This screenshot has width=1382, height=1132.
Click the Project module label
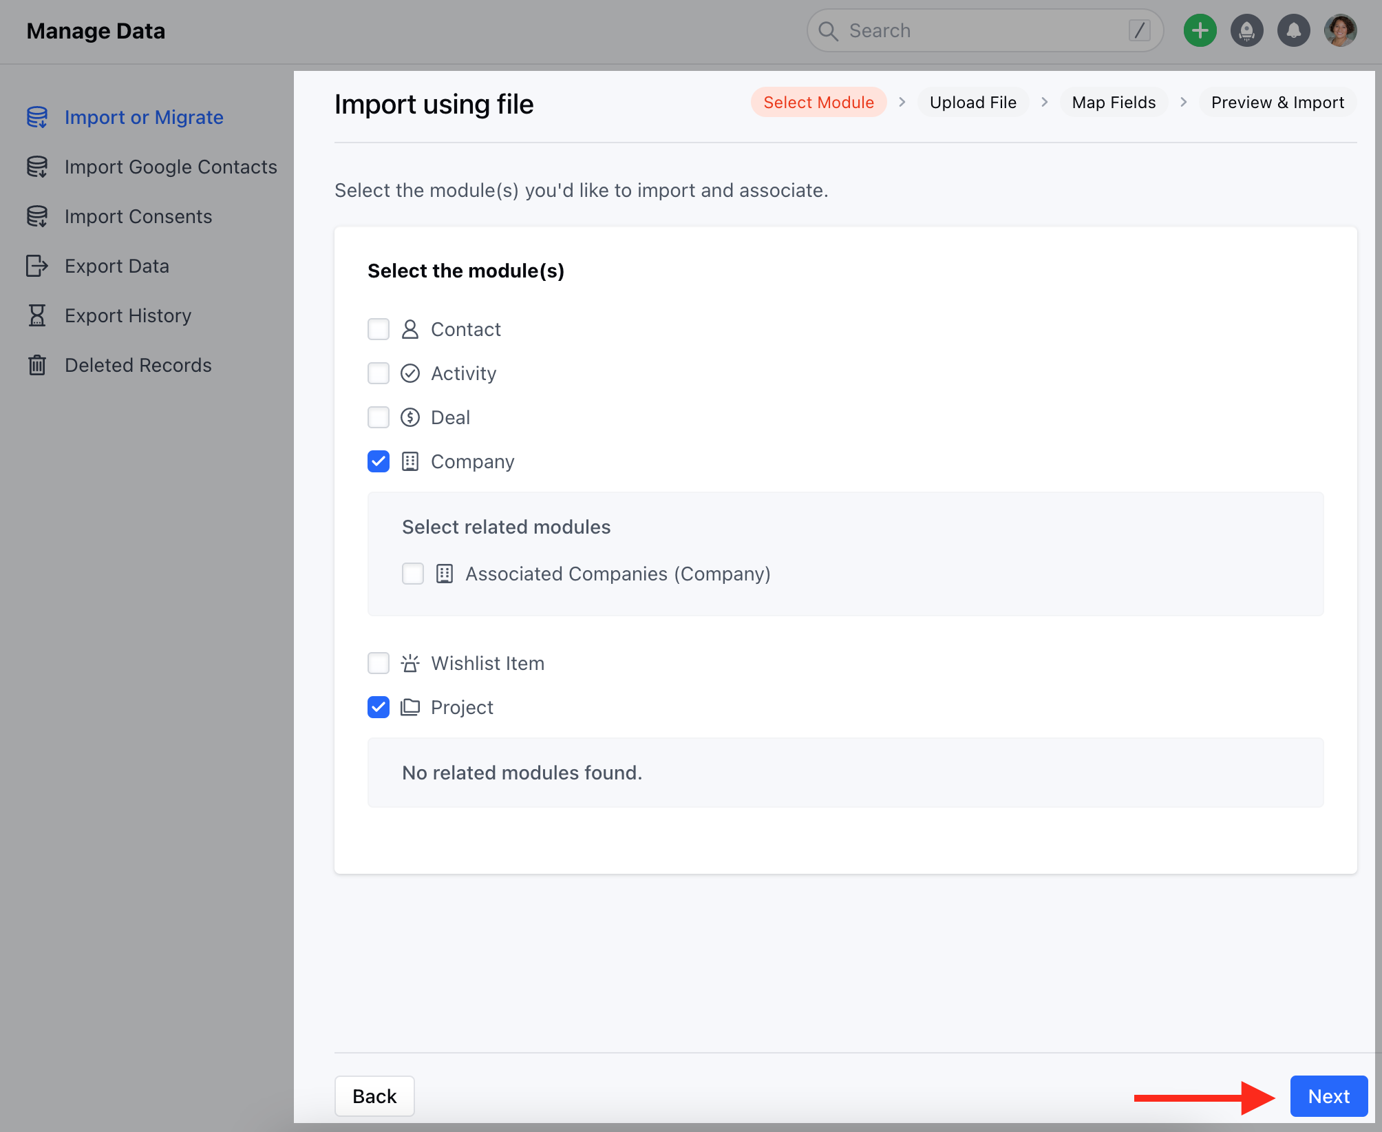pyautogui.click(x=463, y=707)
